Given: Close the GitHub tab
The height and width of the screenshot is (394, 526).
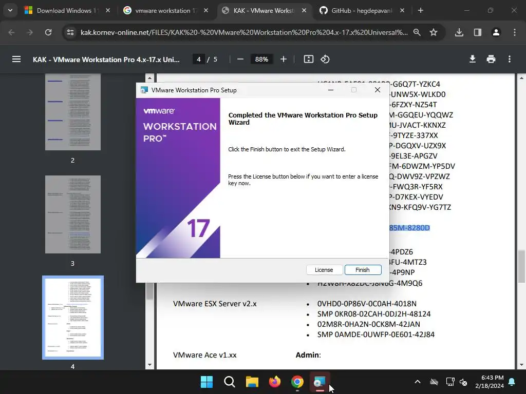Looking at the screenshot, I should click(x=402, y=10).
